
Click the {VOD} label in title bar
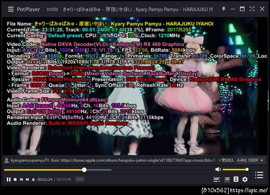52,9
